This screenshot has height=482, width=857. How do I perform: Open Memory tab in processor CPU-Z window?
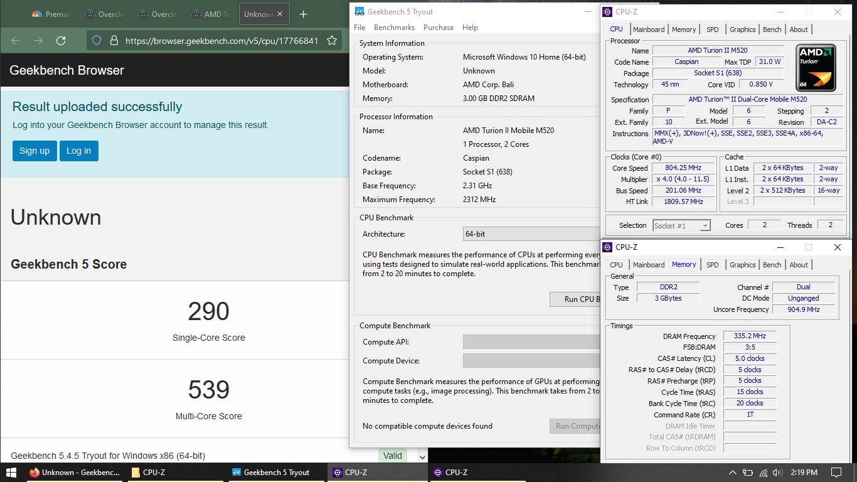click(x=684, y=29)
